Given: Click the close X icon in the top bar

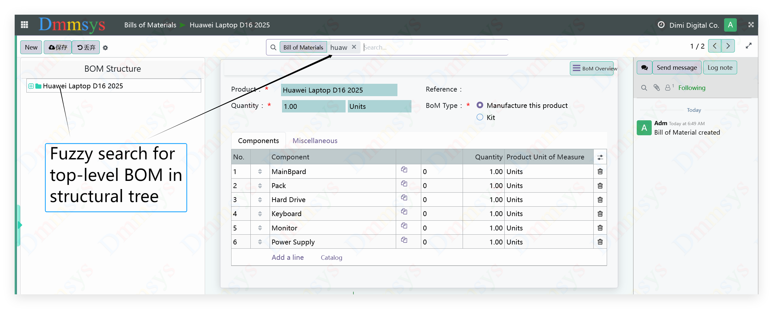Looking at the screenshot, I should (751, 25).
